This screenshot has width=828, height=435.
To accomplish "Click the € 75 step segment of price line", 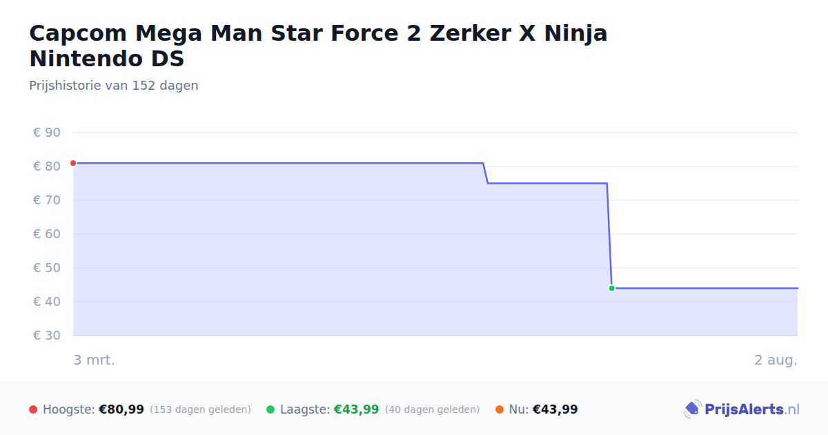I will [547, 183].
